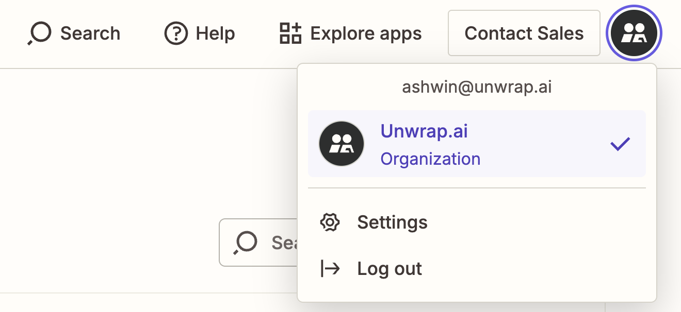Open the Search icon in the top bar
Screen dimensions: 681x312
pos(39,32)
